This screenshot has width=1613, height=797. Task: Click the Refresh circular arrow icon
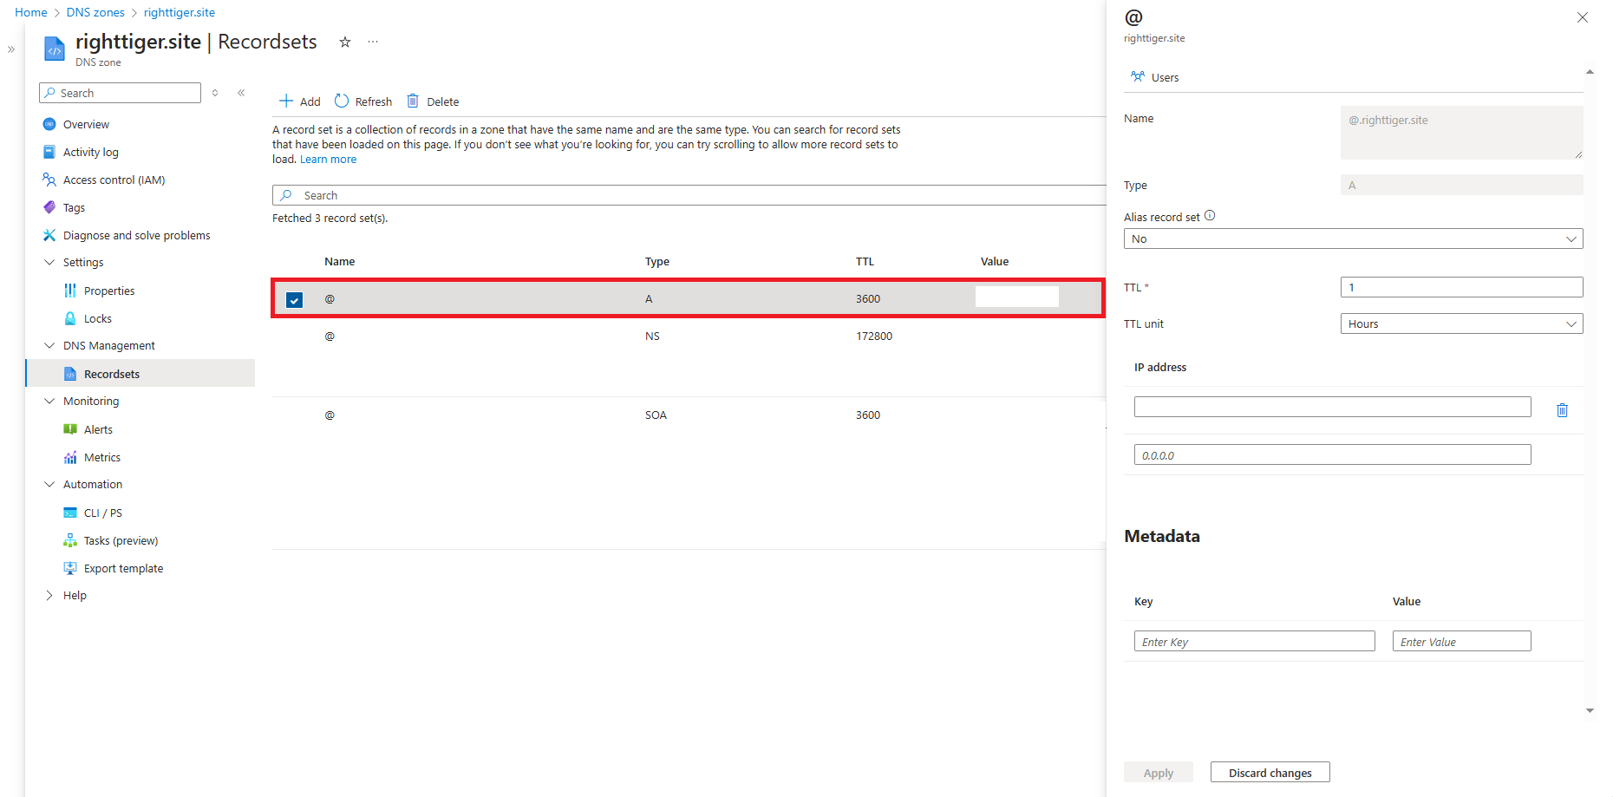click(342, 101)
